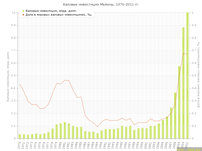Click the 2000 year label on x-axis
Viewport: 202px width, 151px height.
tap(142, 145)
